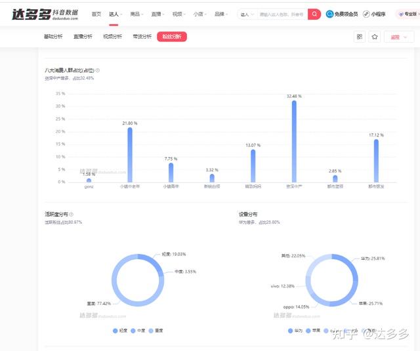Click the 小程序 link text
The width and height of the screenshot is (420, 351).
(378, 14)
